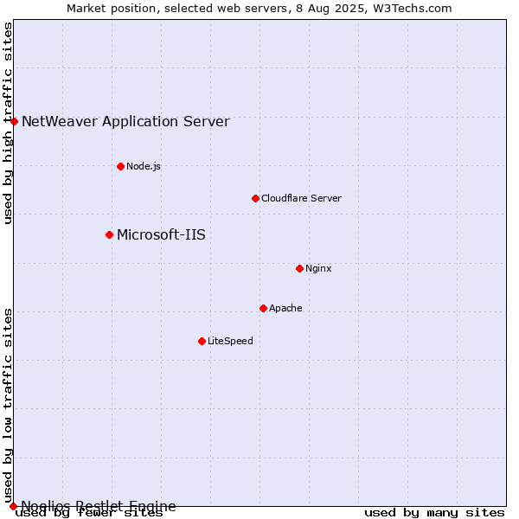This screenshot has width=519, height=519.
Task: Click the NetWeaver Application Server data point
Action: click(x=14, y=121)
